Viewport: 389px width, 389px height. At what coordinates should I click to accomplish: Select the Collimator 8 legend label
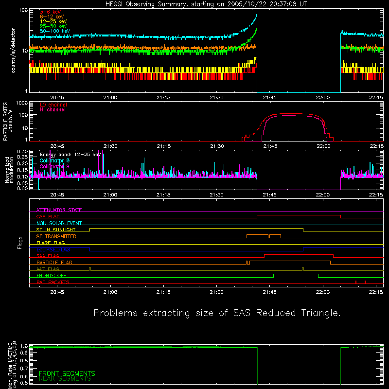point(54,160)
